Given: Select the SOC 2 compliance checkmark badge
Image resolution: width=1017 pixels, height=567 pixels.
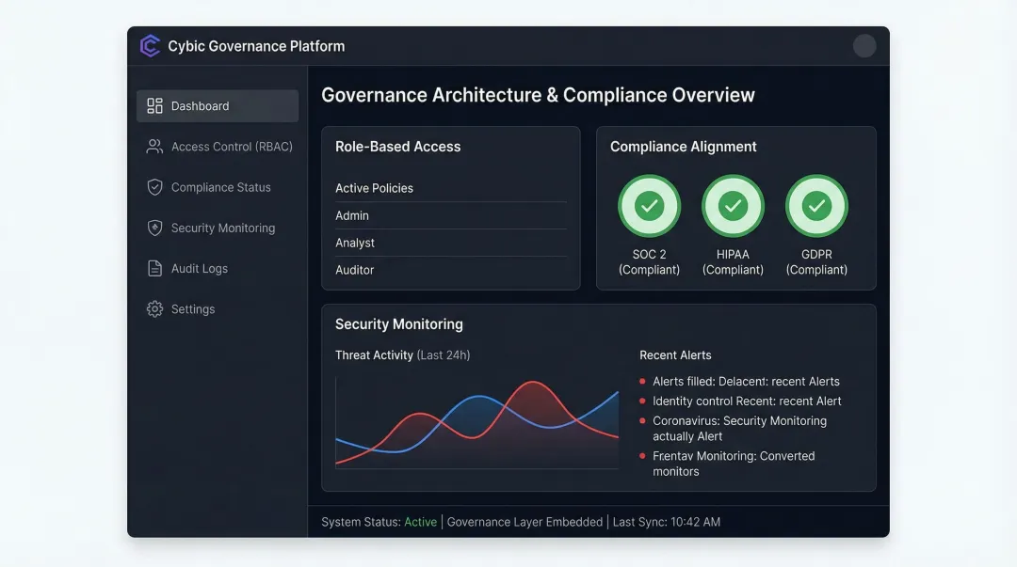Looking at the screenshot, I should (x=649, y=205).
